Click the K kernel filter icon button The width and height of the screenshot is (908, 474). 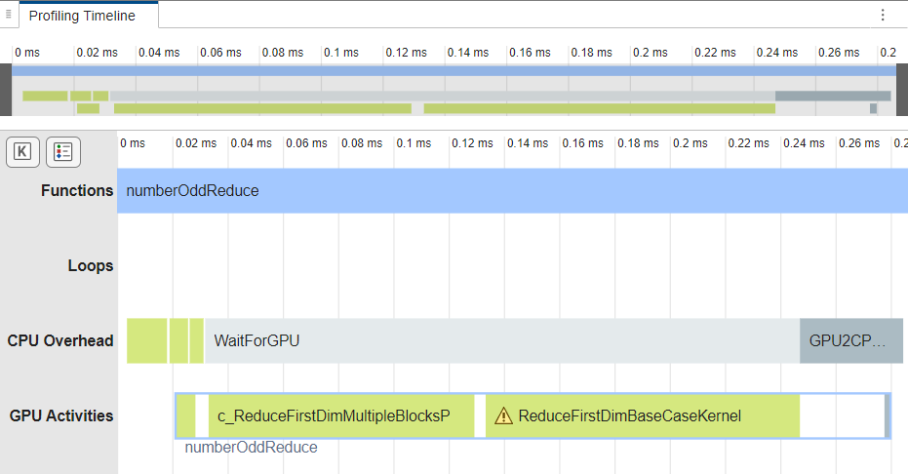[22, 152]
